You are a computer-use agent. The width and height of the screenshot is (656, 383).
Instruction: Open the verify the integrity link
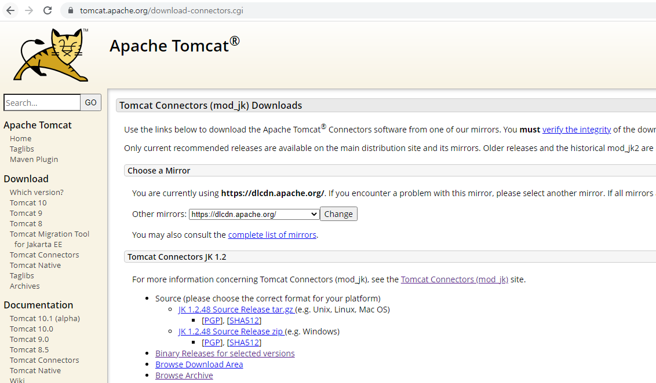coord(577,130)
